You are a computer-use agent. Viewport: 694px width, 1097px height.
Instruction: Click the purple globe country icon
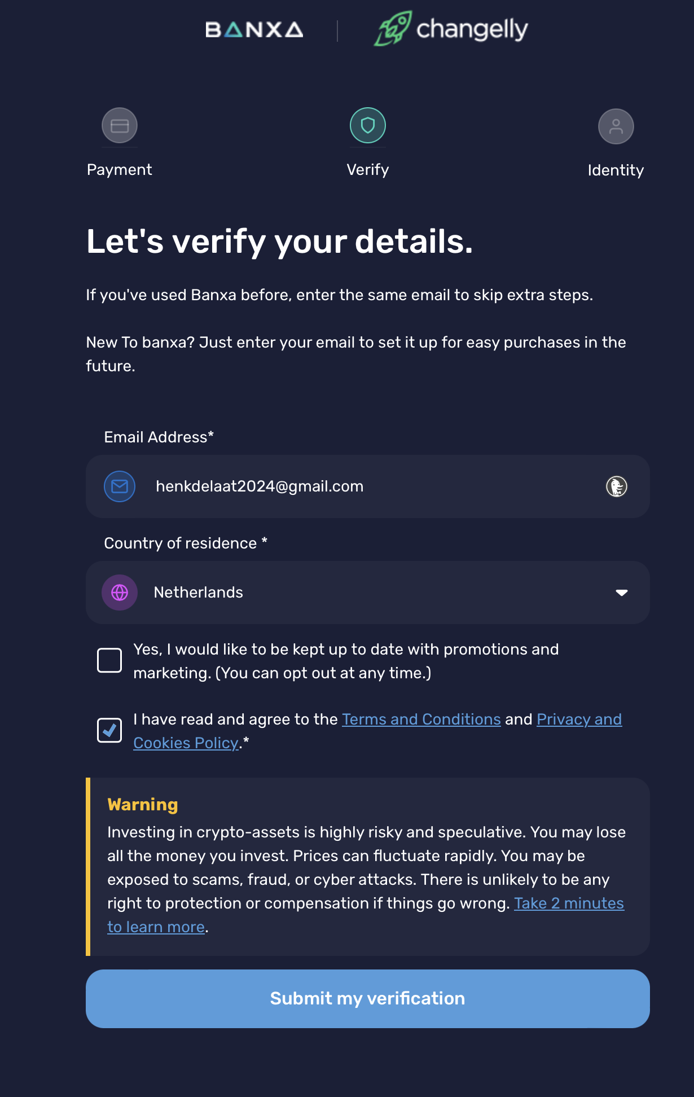120,593
